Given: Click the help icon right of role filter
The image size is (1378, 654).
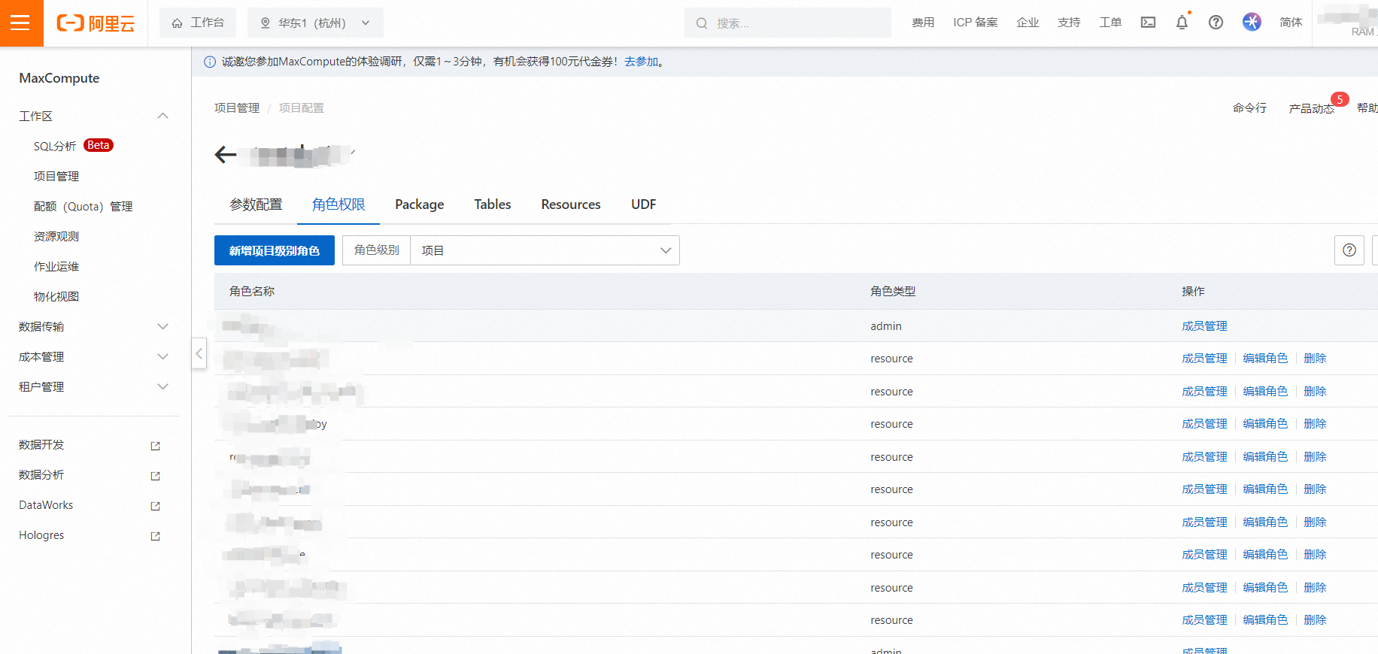Looking at the screenshot, I should pyautogui.click(x=1349, y=250).
